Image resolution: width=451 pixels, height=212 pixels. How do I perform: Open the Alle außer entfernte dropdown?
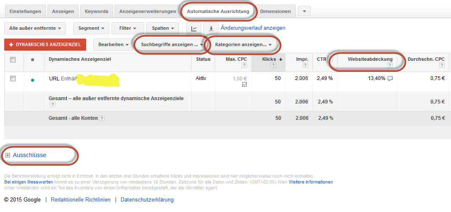(35, 28)
